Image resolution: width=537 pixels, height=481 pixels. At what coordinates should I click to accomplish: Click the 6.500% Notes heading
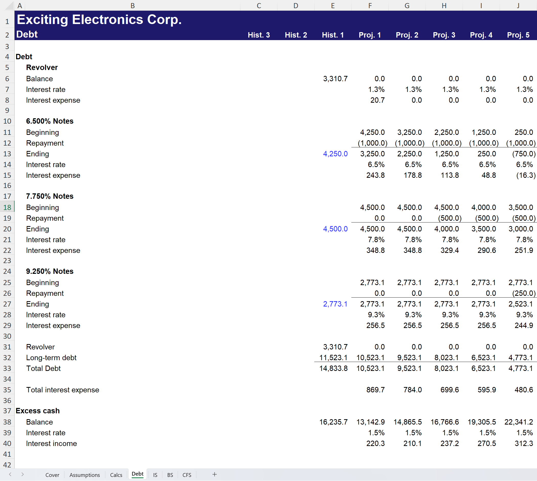[50, 121]
